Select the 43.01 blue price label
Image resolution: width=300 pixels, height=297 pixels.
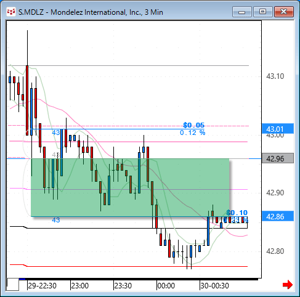pyautogui.click(x=278, y=129)
